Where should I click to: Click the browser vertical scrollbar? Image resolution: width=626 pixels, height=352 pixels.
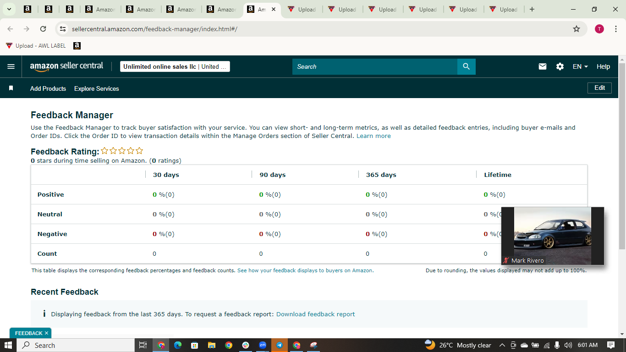click(622, 156)
